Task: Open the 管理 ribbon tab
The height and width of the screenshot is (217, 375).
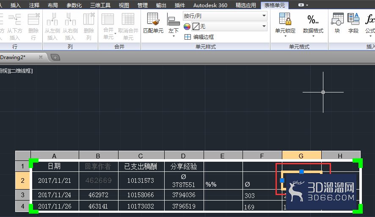Action: click(x=143, y=5)
